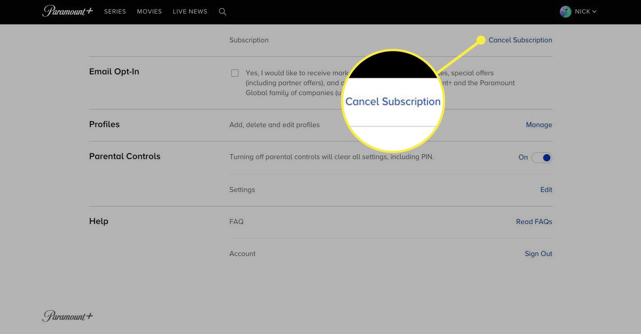Click the Paramount+ logo in the footer

pyautogui.click(x=68, y=316)
